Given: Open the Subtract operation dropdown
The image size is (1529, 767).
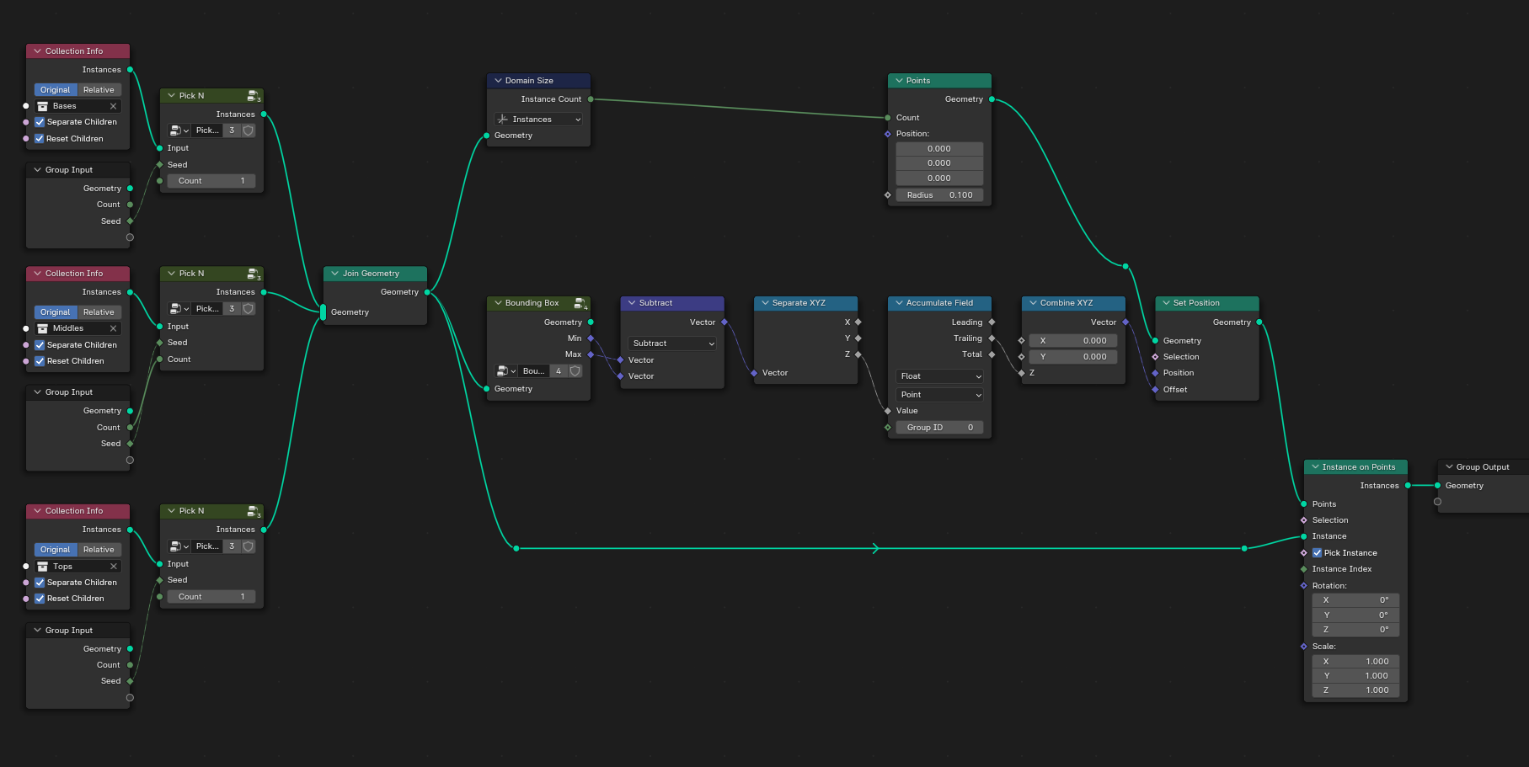Looking at the screenshot, I should point(672,344).
